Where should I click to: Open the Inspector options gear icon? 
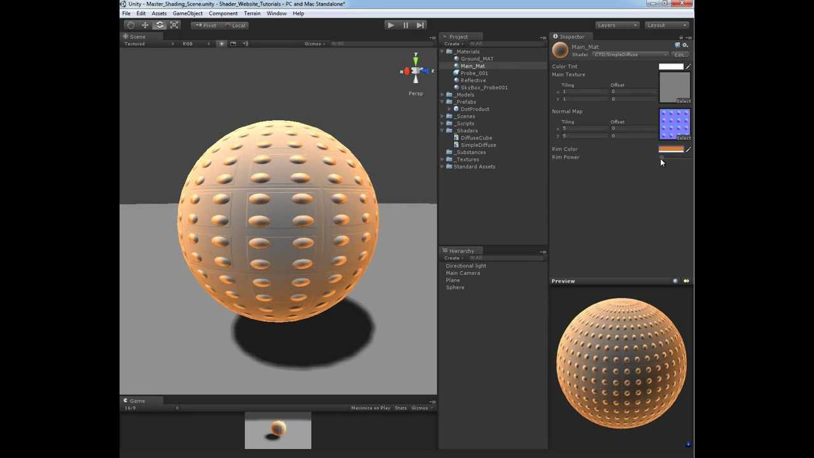pyautogui.click(x=685, y=45)
